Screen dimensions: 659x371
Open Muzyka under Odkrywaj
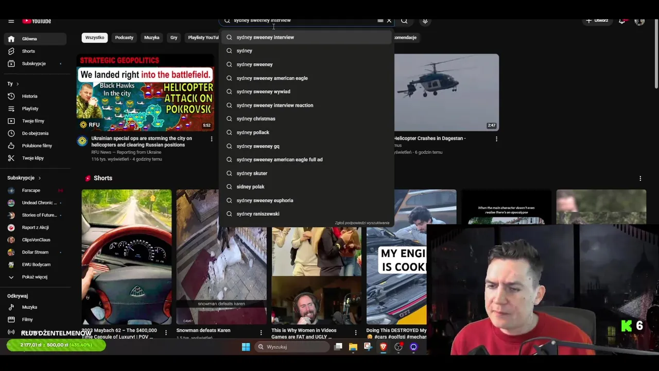coord(35,307)
